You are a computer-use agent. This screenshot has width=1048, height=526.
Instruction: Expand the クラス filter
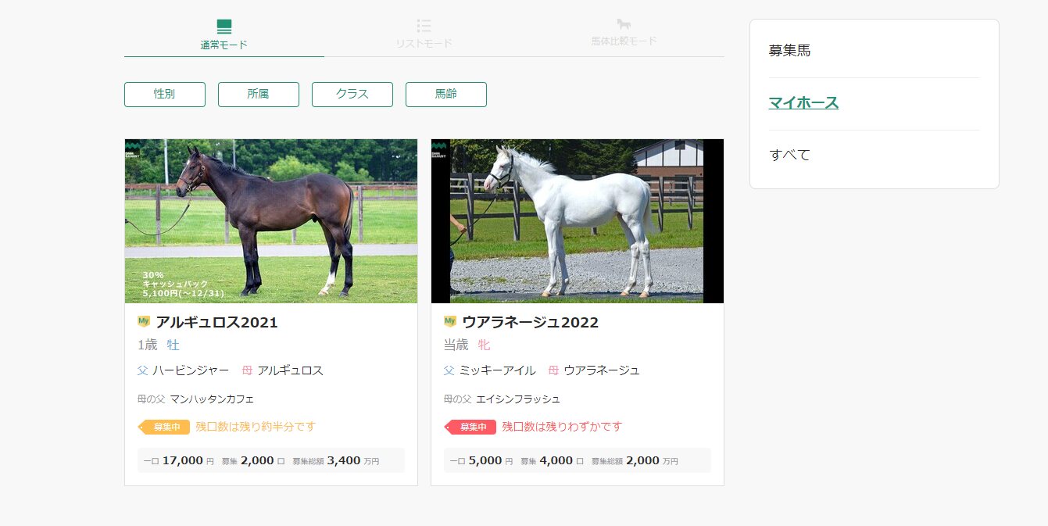(352, 95)
